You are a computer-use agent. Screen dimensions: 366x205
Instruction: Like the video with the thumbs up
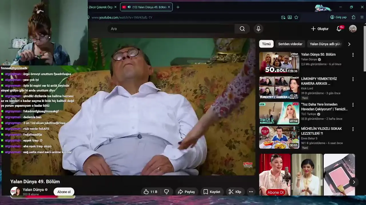point(150,192)
